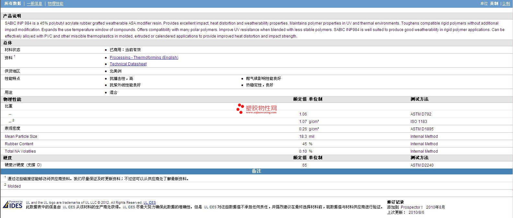
Task: Click the Molded footnote
Action: pyautogui.click(x=14, y=186)
